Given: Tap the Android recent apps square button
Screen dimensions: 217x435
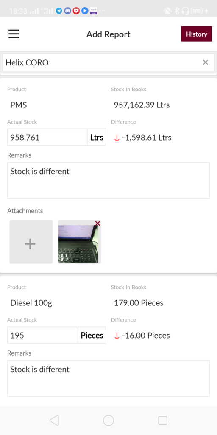Looking at the screenshot, I should pos(162,421).
